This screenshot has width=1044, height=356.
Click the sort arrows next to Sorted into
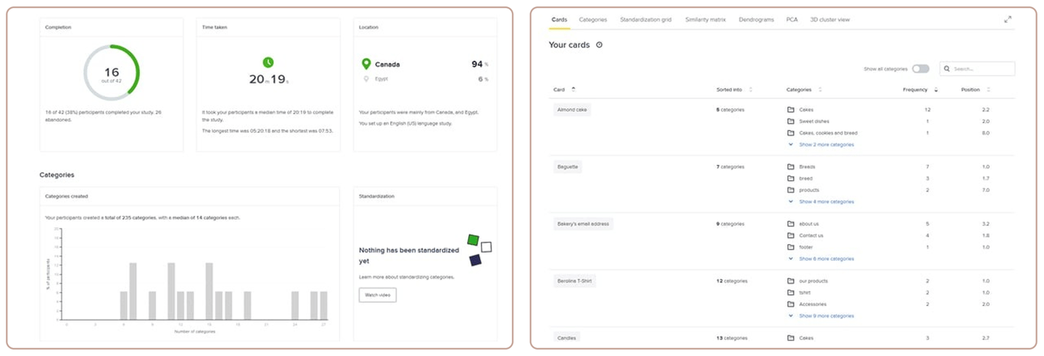[750, 90]
